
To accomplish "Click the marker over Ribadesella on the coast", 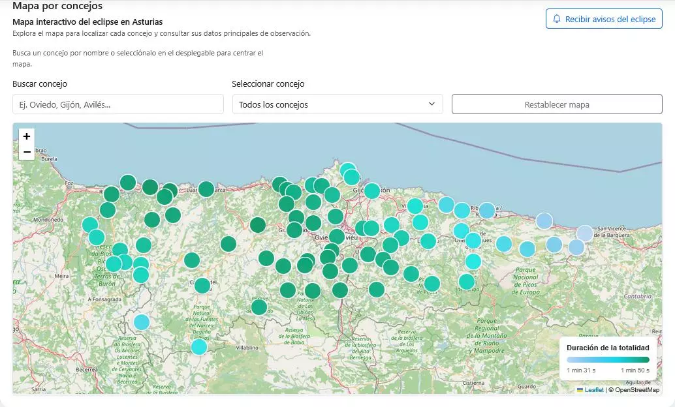I will (487, 210).
